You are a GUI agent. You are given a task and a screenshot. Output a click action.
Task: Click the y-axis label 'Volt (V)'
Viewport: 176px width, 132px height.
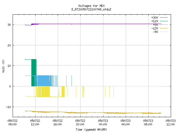pos(3,66)
